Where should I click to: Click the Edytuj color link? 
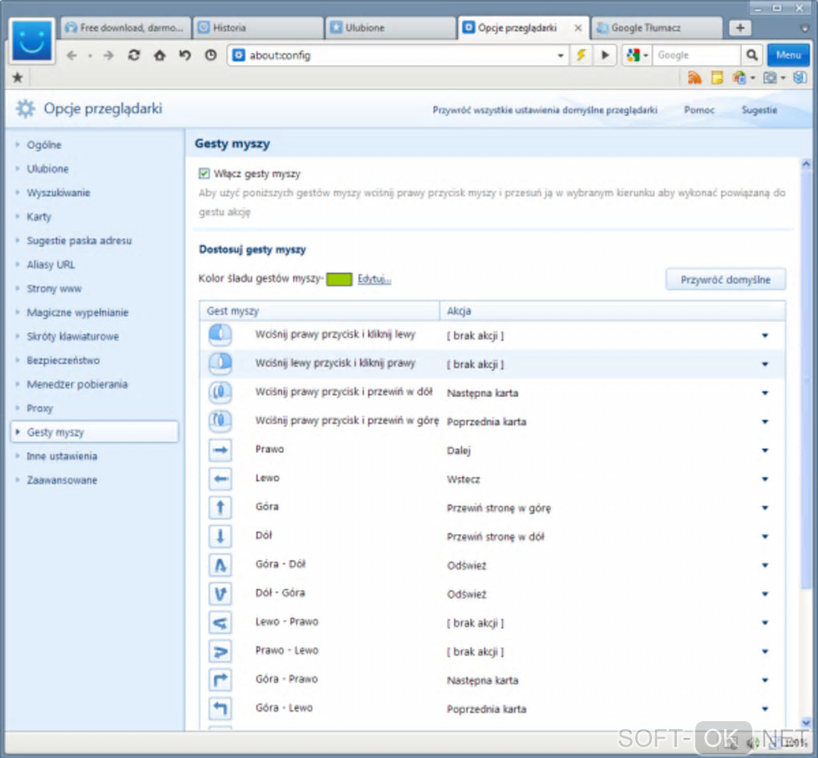[x=374, y=279]
